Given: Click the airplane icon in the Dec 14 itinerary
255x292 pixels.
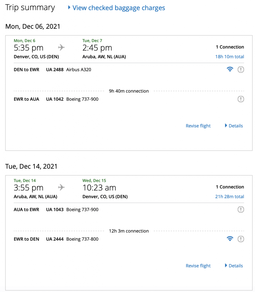Looking at the screenshot, I should 61,187.
